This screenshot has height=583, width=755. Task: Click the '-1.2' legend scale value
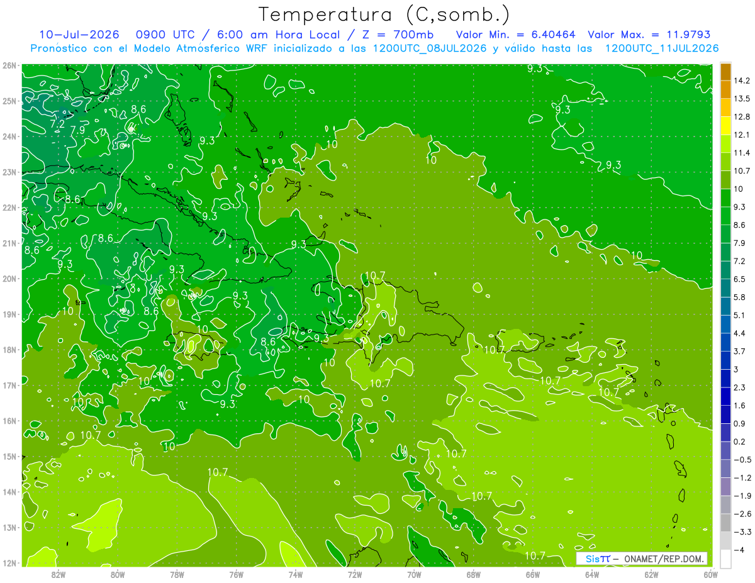pyautogui.click(x=742, y=478)
